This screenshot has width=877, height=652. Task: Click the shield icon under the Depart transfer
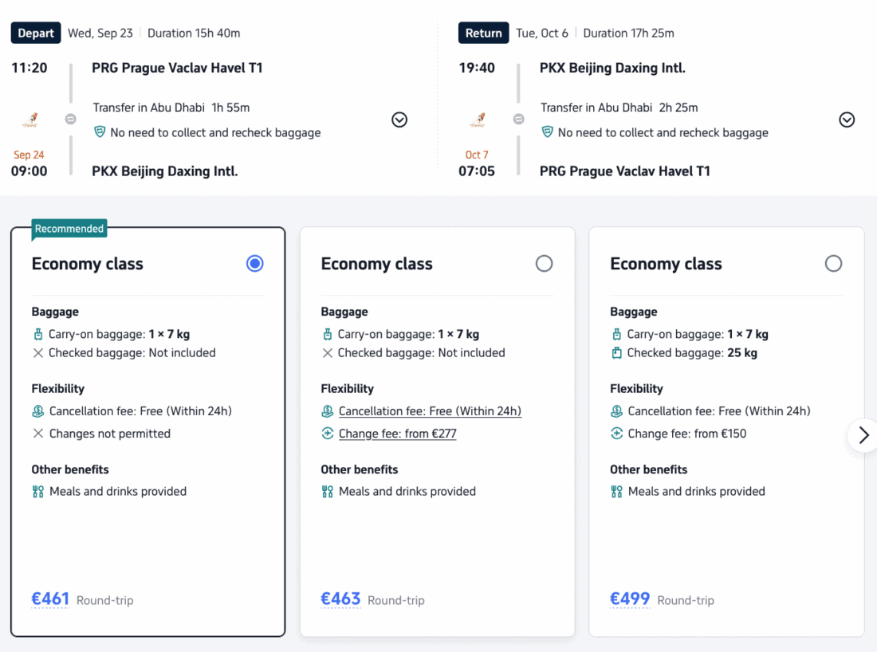(x=100, y=132)
